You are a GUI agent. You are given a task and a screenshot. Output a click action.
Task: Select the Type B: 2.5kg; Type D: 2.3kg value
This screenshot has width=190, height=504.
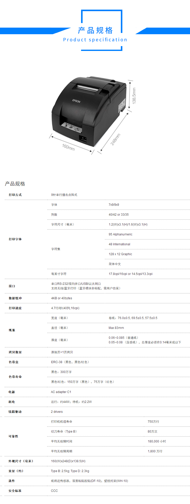(x=70, y=471)
